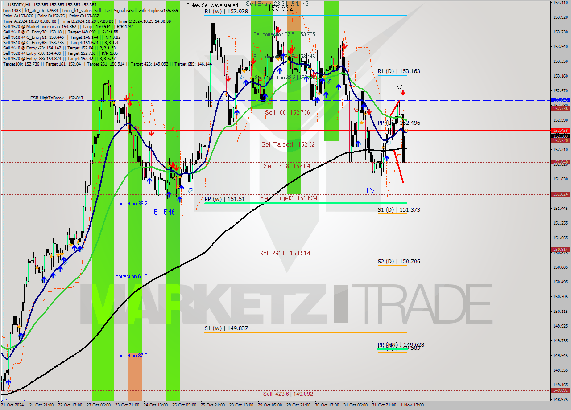The image size is (571, 410).
Task: Click the blue 'correction 87.5' label
Action: [x=131, y=356]
